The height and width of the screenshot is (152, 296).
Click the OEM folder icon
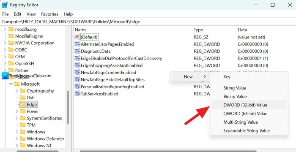[11, 57]
